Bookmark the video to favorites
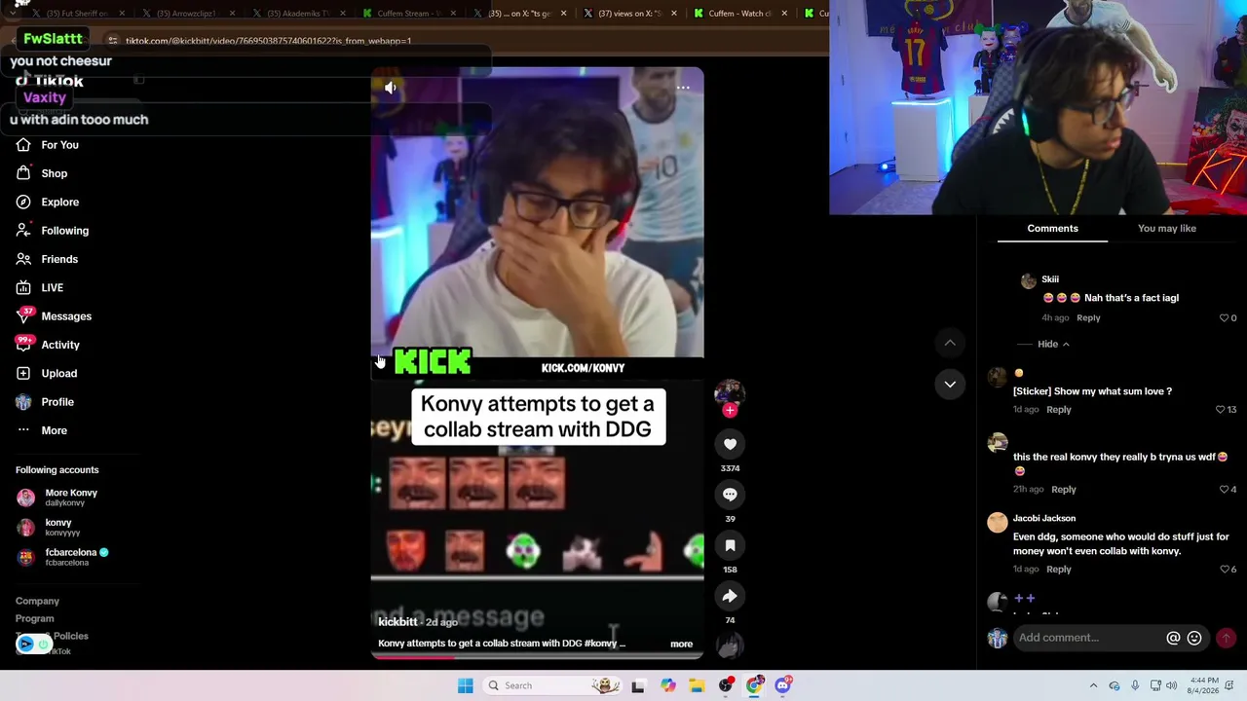 pyautogui.click(x=730, y=545)
